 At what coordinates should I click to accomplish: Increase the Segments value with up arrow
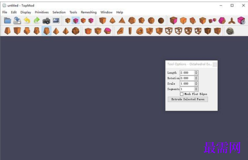point(196,88)
